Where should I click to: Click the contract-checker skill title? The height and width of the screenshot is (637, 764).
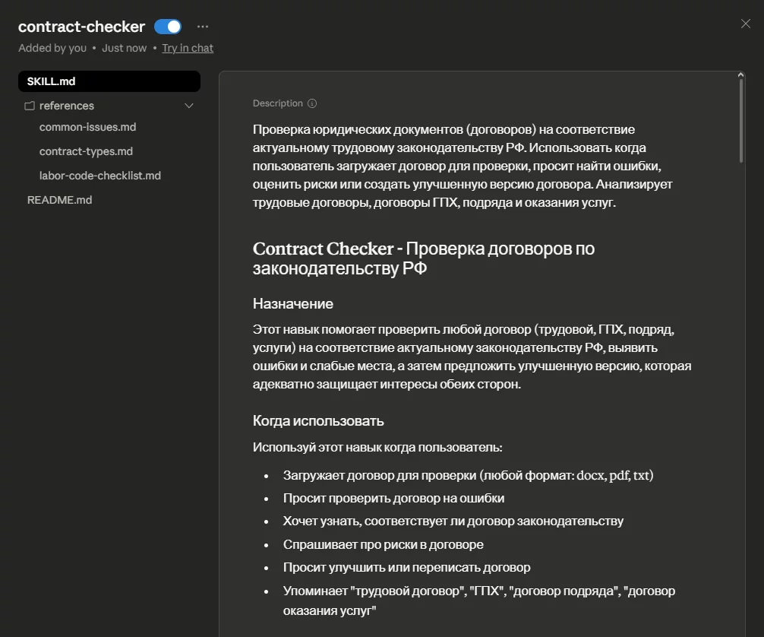[81, 27]
